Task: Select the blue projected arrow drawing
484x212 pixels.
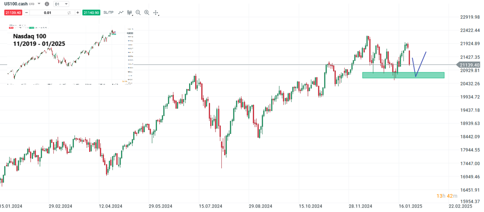Action: (x=421, y=63)
